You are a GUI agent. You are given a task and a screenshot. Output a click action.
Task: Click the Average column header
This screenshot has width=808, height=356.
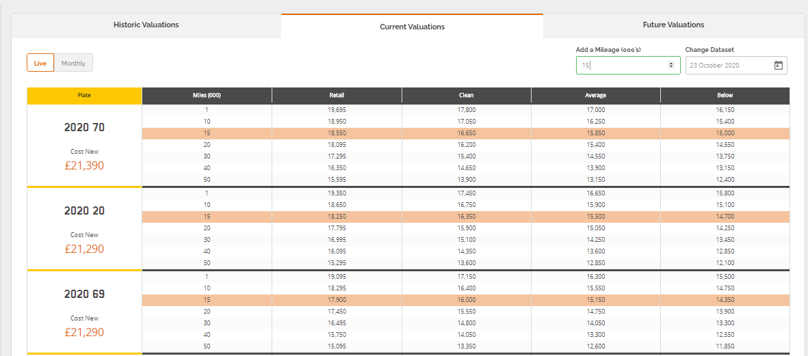[596, 96]
